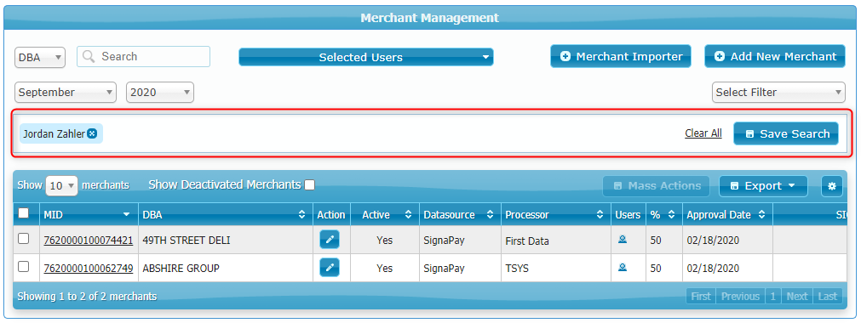This screenshot has height=323, width=861.
Task: Open MID 7620000100074421 link
Action: pyautogui.click(x=89, y=241)
